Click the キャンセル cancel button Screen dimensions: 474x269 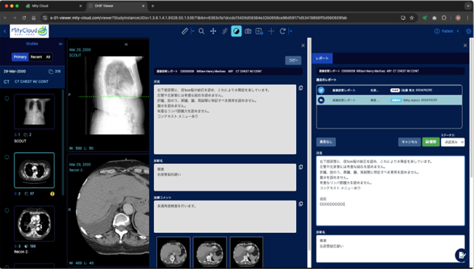(x=409, y=142)
